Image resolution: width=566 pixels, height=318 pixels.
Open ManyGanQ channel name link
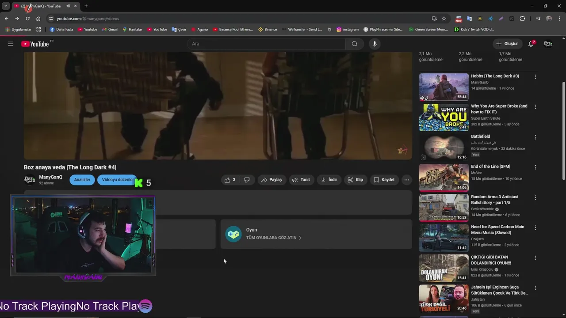(50, 177)
